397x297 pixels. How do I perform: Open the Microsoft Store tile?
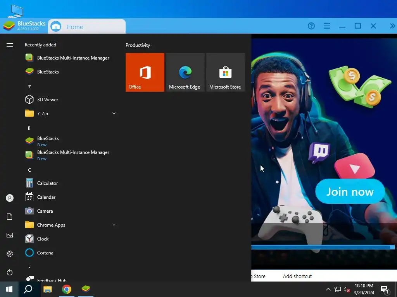click(226, 72)
